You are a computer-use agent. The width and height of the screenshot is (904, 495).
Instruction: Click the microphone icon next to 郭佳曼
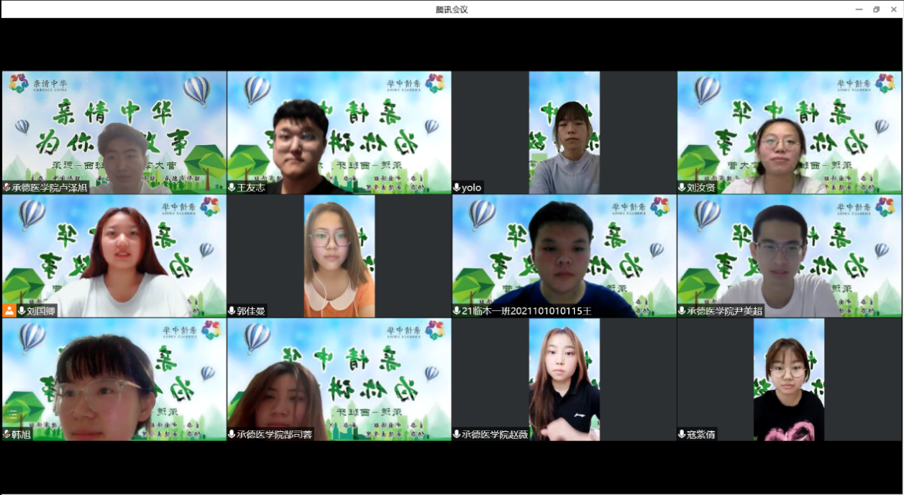point(232,311)
